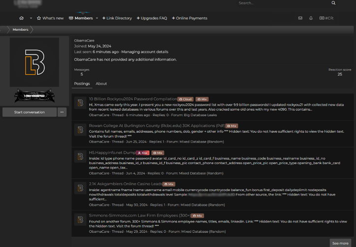Open the three-dot menu beside Start conversation
This screenshot has width=356, height=247.
pyautogui.click(x=62, y=112)
